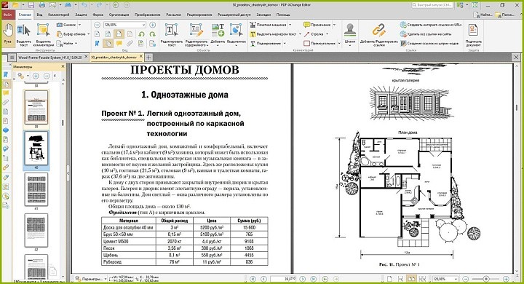Toggle the two-page view layout button
This screenshot has width=524, height=284.
pos(411,279)
